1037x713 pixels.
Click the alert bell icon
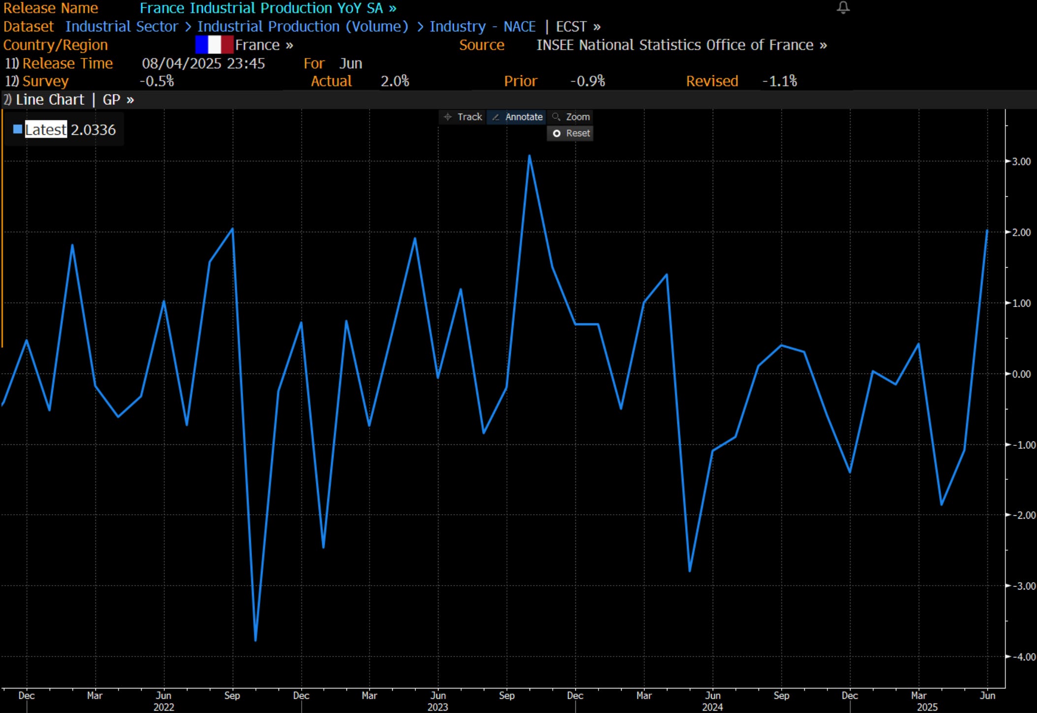tap(843, 7)
